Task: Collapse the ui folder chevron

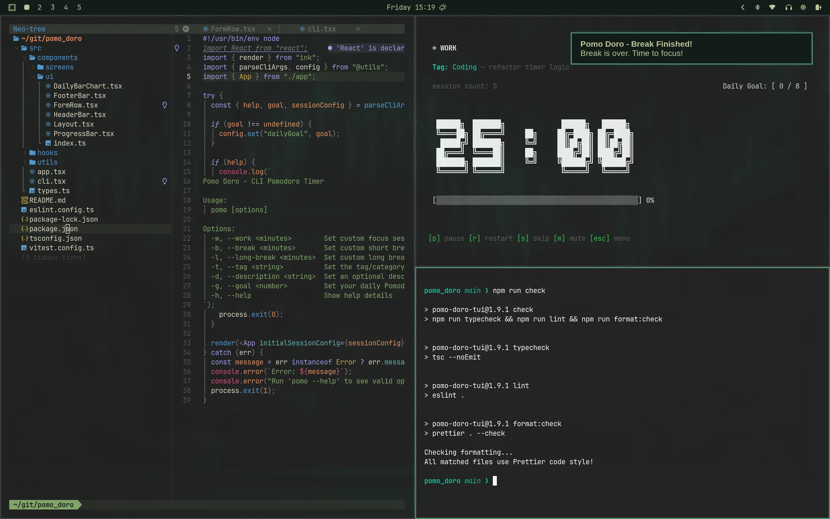Action: (33, 76)
